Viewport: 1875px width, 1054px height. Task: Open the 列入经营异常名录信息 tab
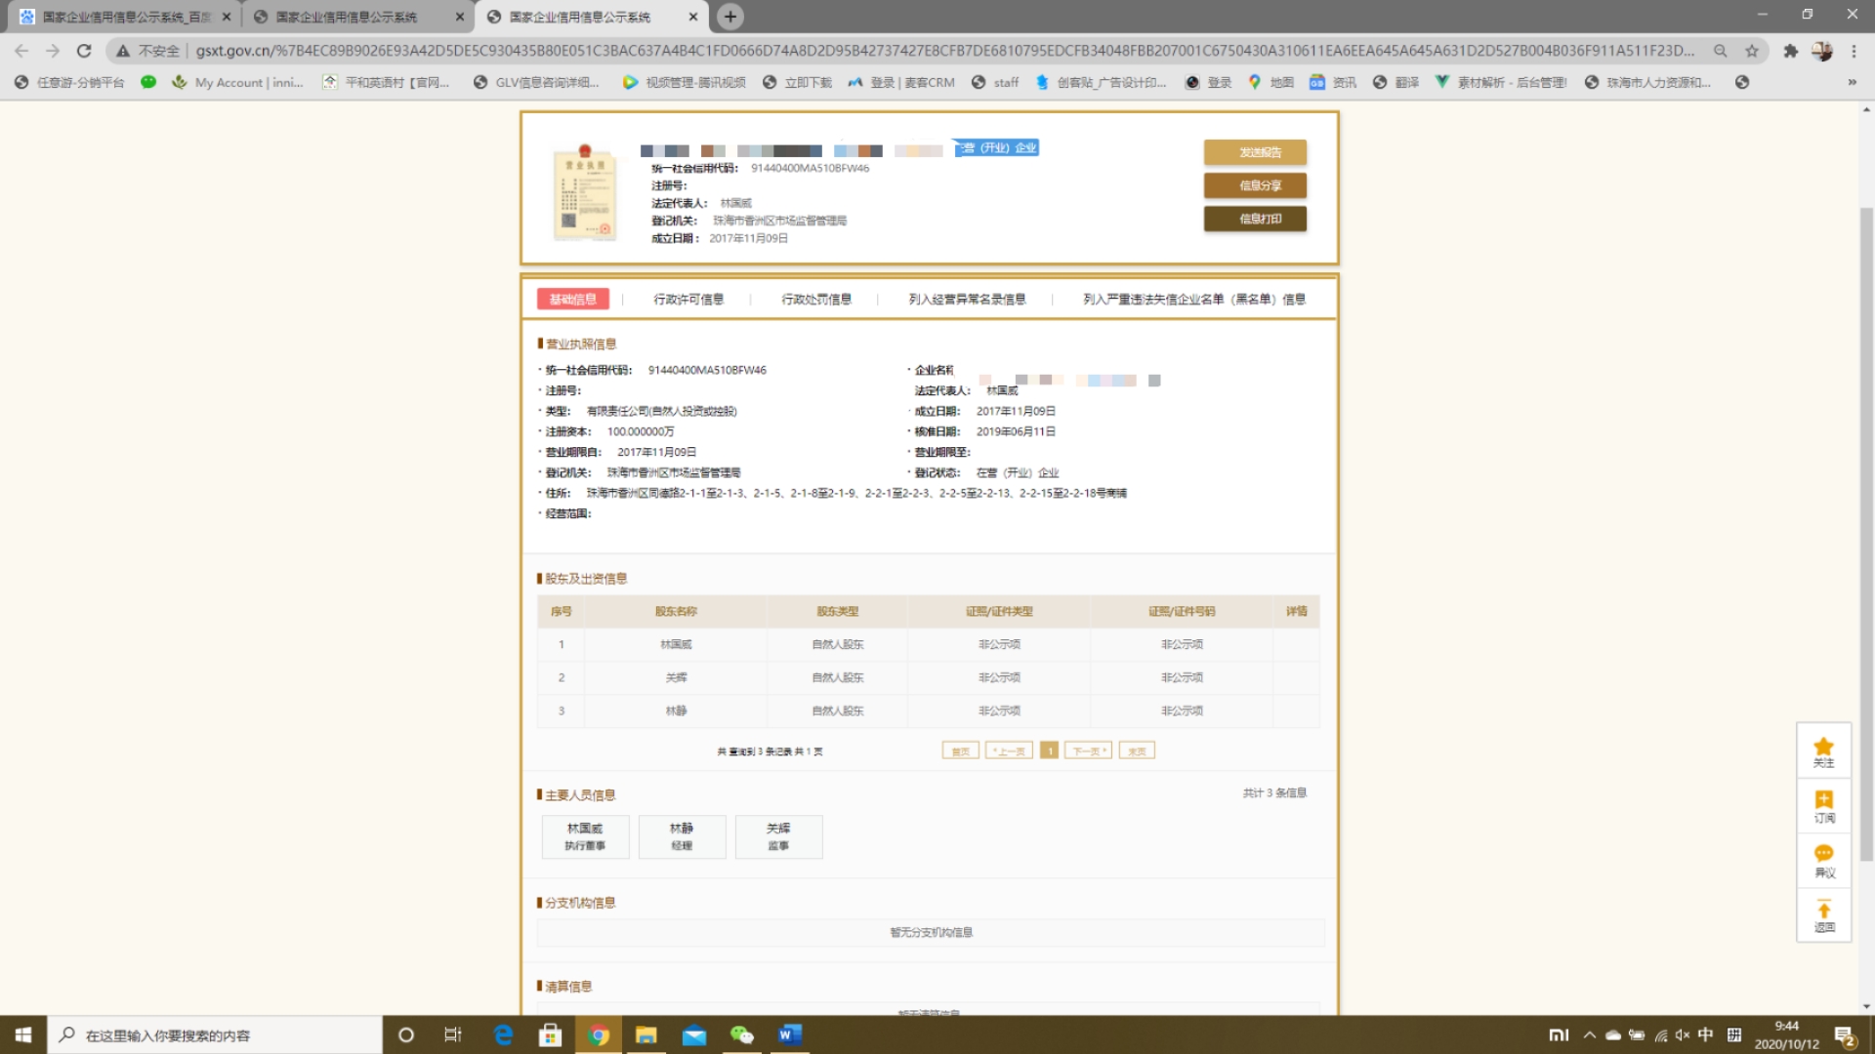[967, 299]
